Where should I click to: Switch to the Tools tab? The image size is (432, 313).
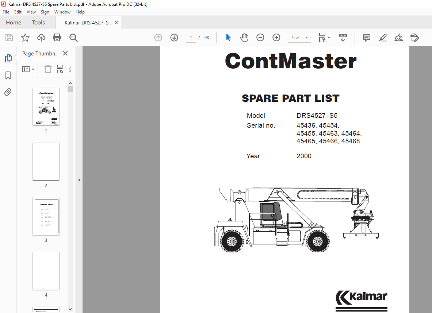(38, 23)
